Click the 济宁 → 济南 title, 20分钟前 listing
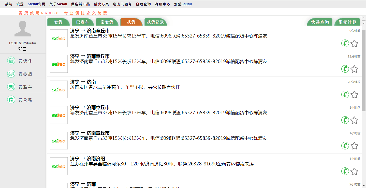 tap(83, 82)
